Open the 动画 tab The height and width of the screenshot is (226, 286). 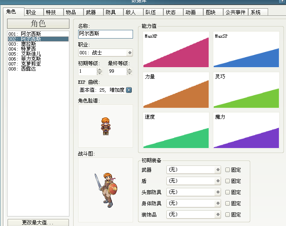click(193, 12)
